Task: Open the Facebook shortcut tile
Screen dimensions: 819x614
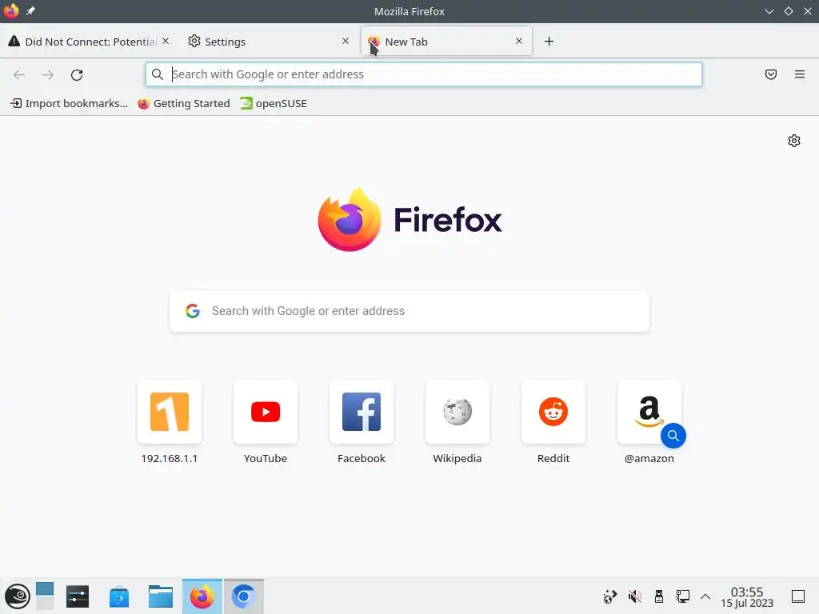Action: tap(362, 423)
